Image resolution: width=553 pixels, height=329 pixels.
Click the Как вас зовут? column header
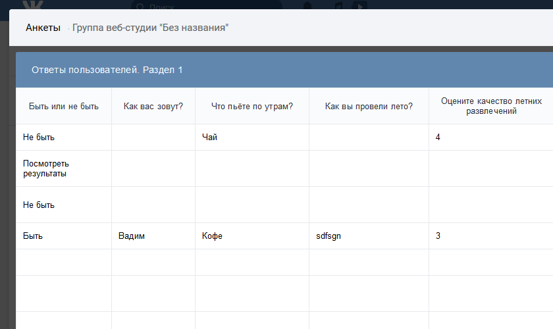pos(153,106)
